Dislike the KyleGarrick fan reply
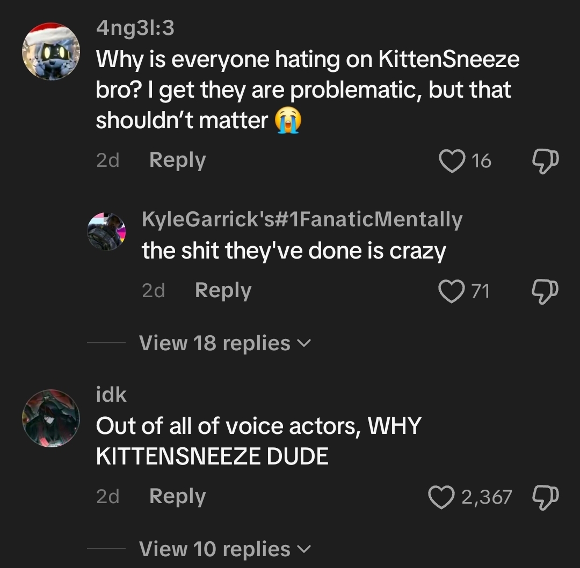The width and height of the screenshot is (580, 568). coord(545,292)
